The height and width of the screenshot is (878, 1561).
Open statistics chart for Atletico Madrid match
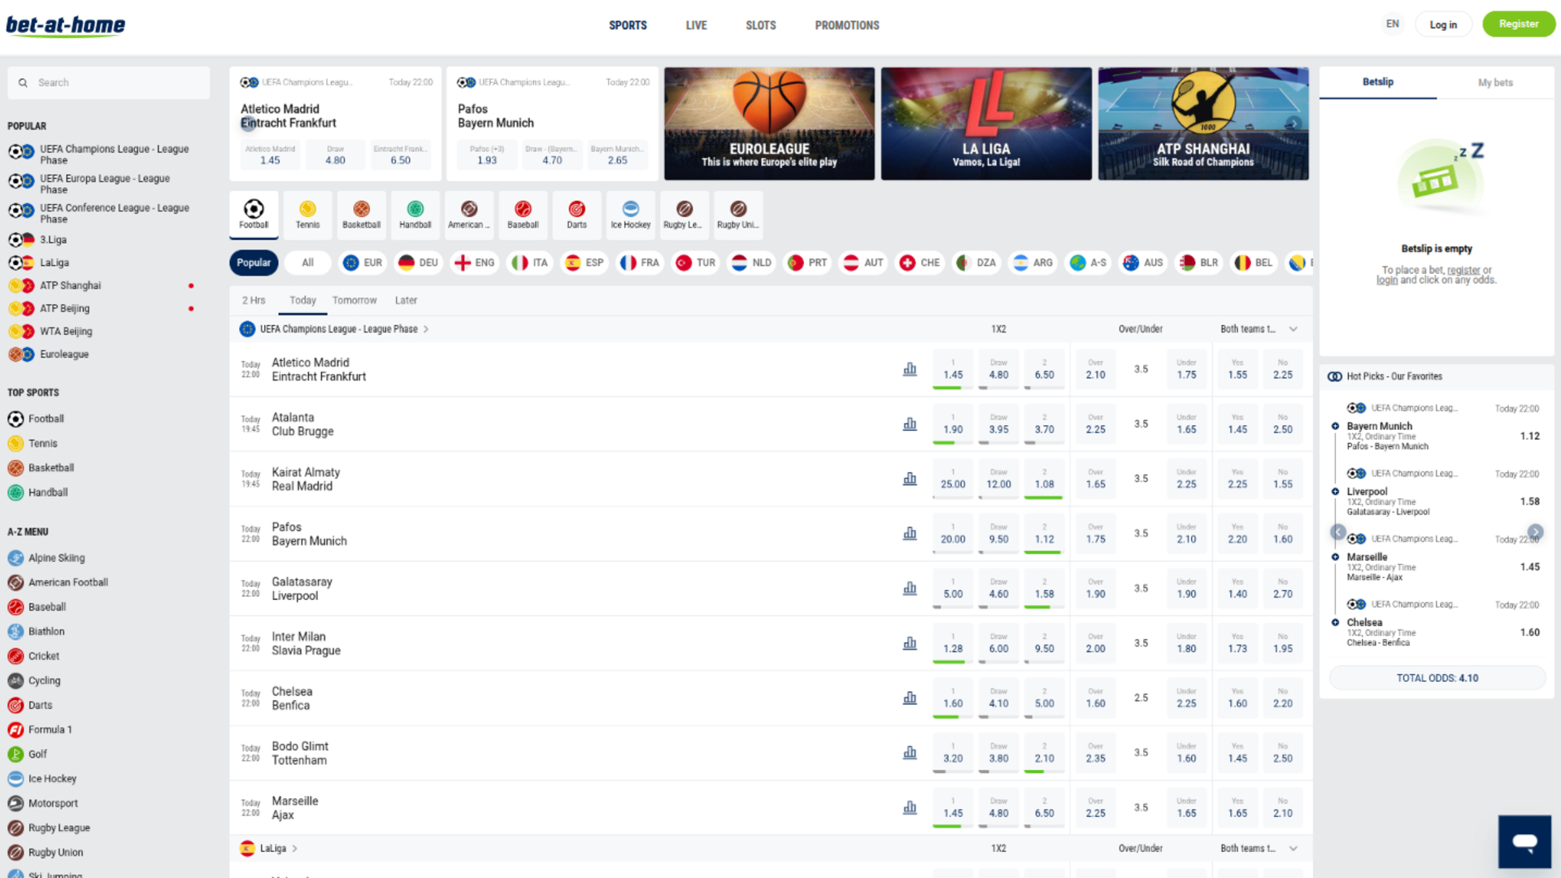click(910, 368)
